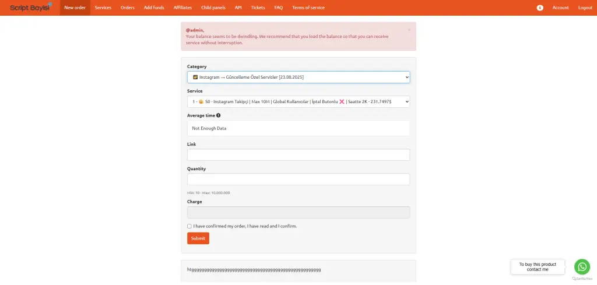Click the GetButton link under WhatsApp icon

pyautogui.click(x=582, y=279)
